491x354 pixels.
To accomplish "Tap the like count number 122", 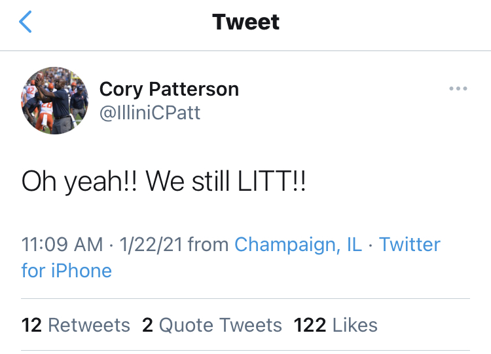I will (x=310, y=324).
